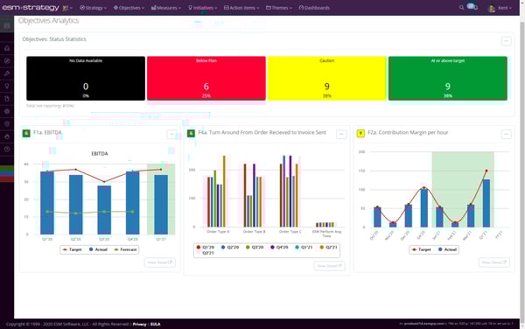
Task: Click the green At or above target tile
Action: point(448,79)
